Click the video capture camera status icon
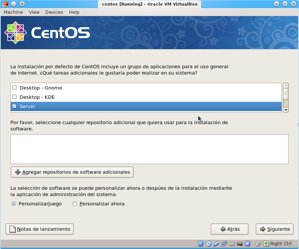Viewport: 299px width, 249px height. 240,244
